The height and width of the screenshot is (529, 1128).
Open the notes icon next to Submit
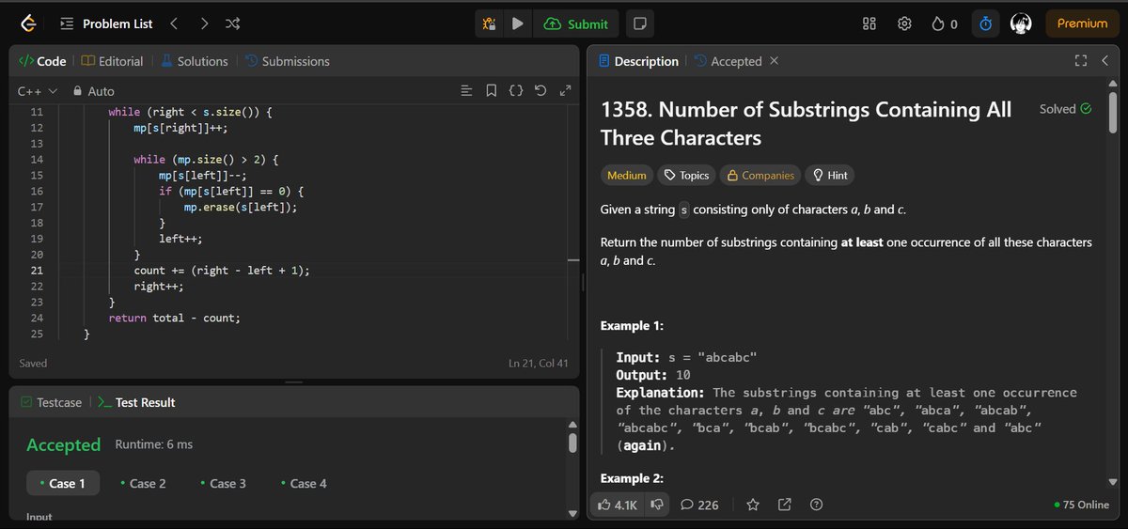639,23
